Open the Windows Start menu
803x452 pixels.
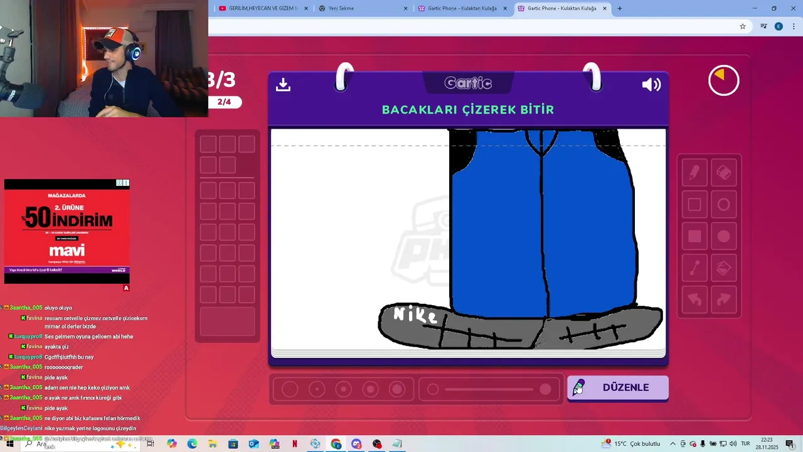click(x=10, y=444)
